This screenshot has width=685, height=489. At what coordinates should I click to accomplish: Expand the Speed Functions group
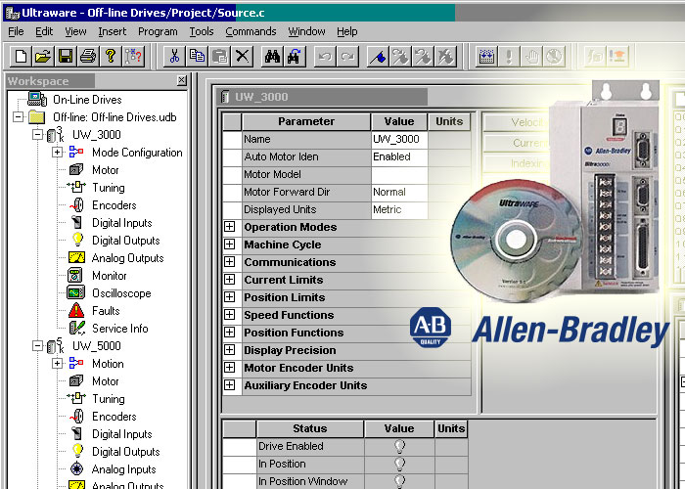click(x=229, y=315)
